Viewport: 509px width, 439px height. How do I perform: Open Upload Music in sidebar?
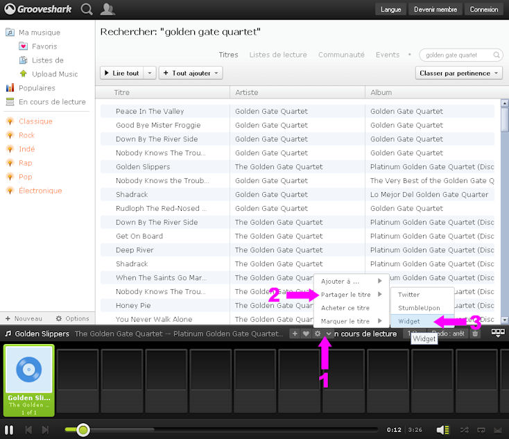pos(49,74)
